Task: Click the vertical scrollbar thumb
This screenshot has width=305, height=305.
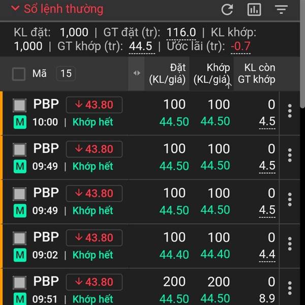Action: 302,54
